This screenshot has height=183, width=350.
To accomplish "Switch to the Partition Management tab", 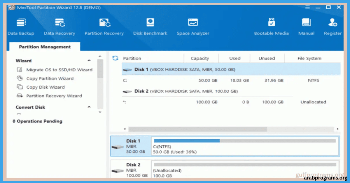I will tap(45, 47).
